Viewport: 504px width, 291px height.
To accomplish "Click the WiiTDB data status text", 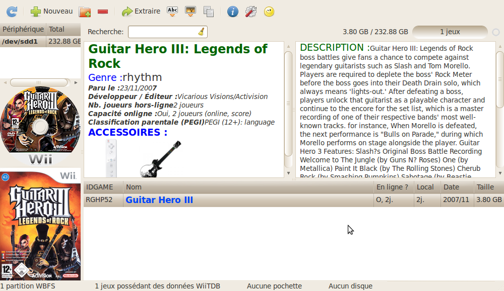I will click(x=157, y=286).
